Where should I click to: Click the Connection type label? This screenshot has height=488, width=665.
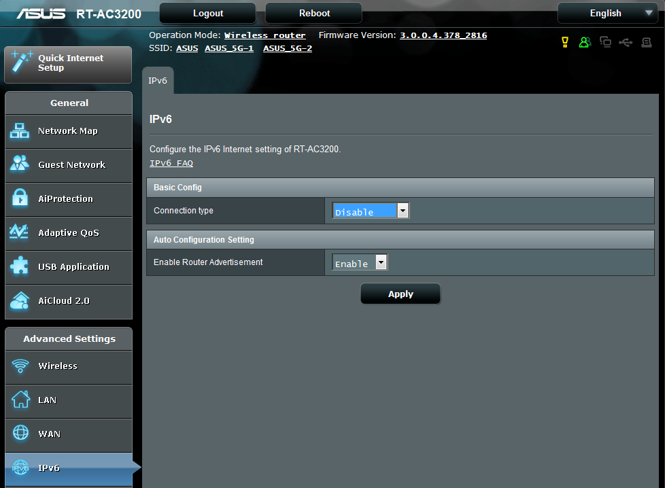(183, 210)
